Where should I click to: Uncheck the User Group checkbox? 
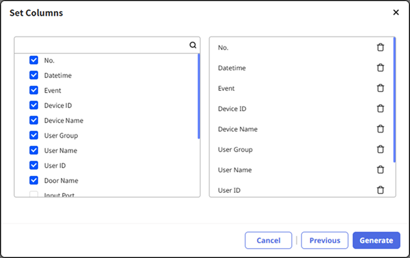34,135
